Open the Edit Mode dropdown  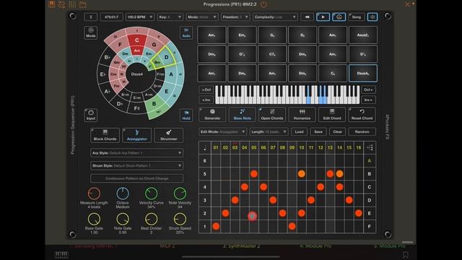pyautogui.click(x=222, y=131)
